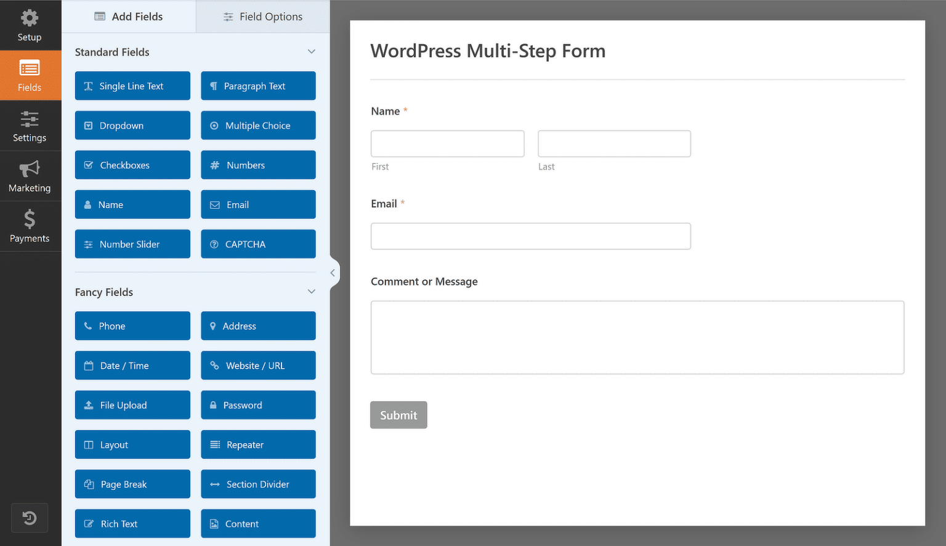The height and width of the screenshot is (546, 946).
Task: Collapse the fields sidebar panel
Action: pyautogui.click(x=333, y=272)
